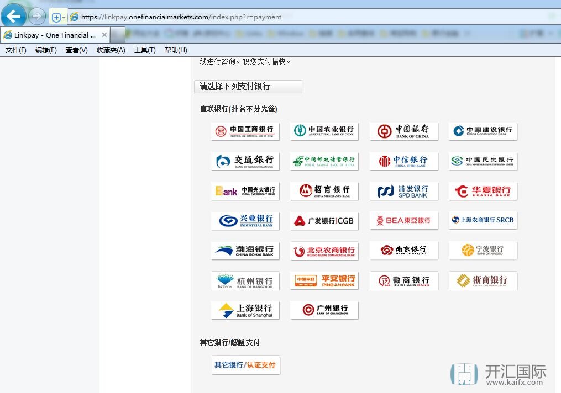
Task: Select 中国建设银行 Construction Bank logo
Action: coord(483,131)
